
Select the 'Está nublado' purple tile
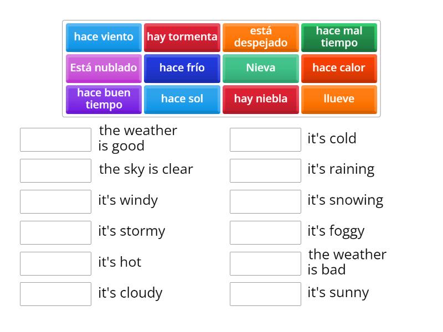(103, 68)
